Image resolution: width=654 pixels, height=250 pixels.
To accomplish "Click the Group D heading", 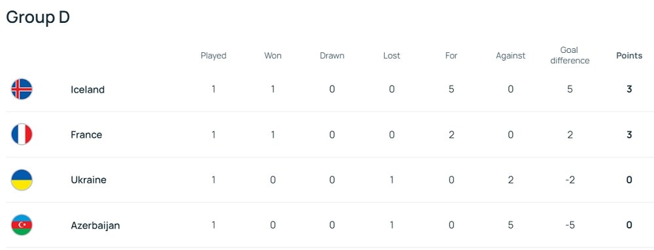I will [37, 18].
